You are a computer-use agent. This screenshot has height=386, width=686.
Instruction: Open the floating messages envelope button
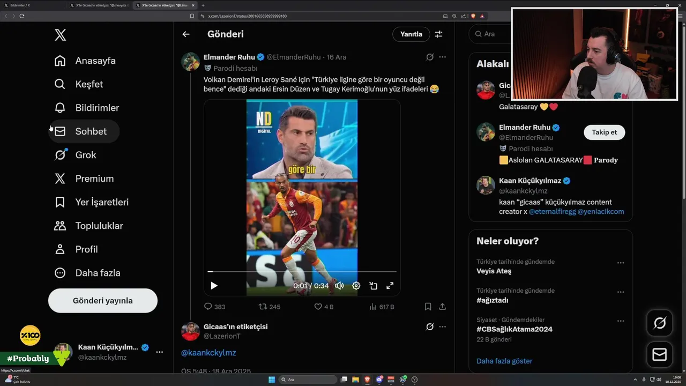[660, 355]
